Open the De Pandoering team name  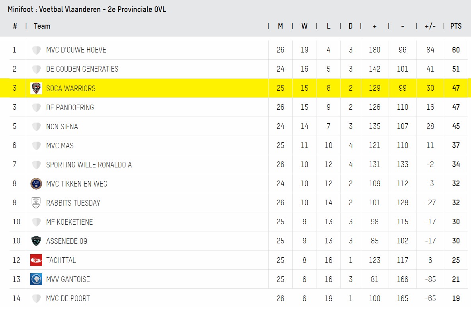coord(70,107)
